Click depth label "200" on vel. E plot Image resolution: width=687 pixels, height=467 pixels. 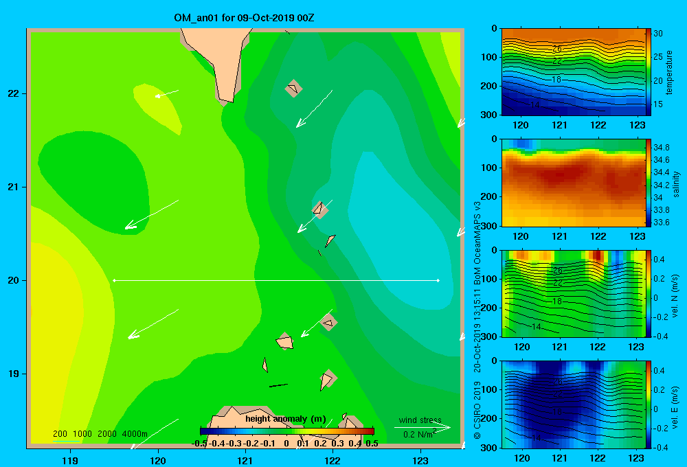(x=488, y=418)
